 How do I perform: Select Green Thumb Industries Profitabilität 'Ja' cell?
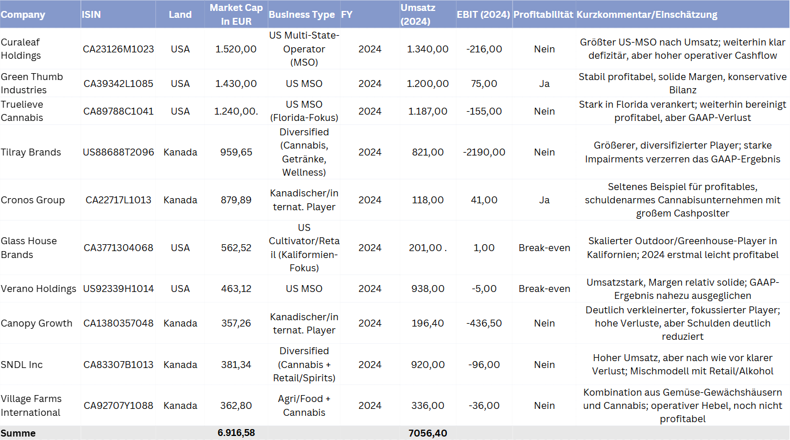pyautogui.click(x=544, y=84)
